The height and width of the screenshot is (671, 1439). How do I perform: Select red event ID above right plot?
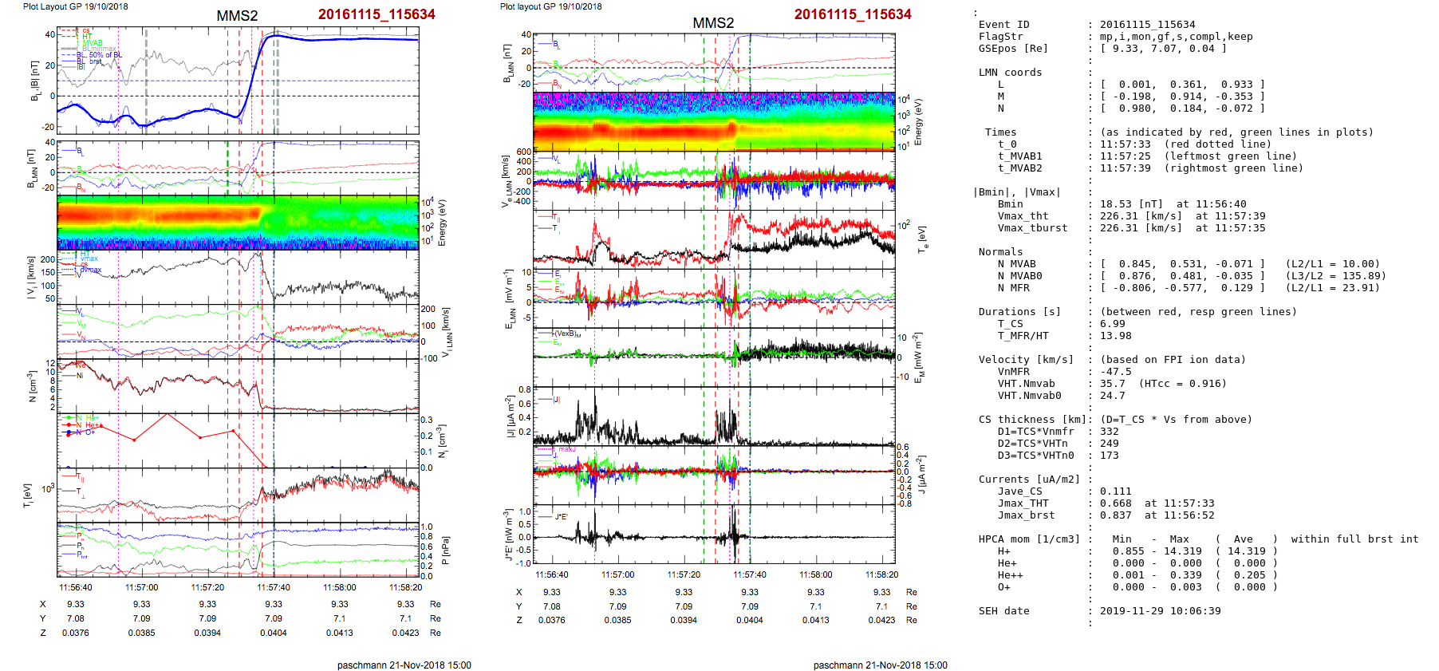click(853, 14)
